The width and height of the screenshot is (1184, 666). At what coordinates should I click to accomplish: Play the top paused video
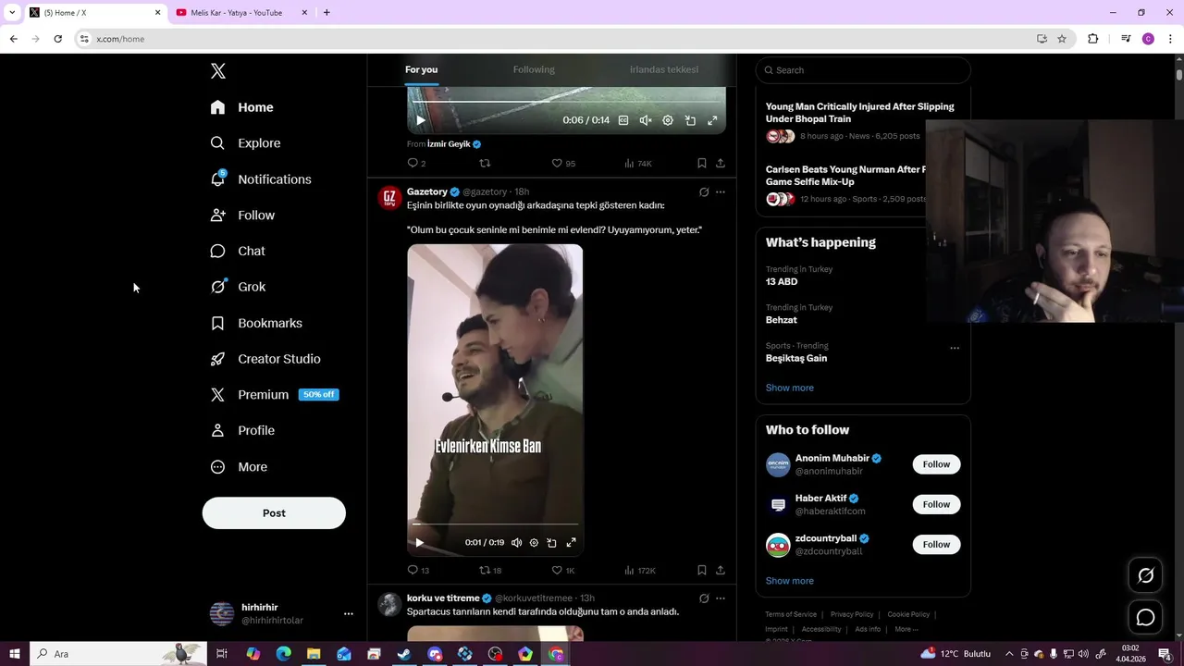tap(421, 120)
